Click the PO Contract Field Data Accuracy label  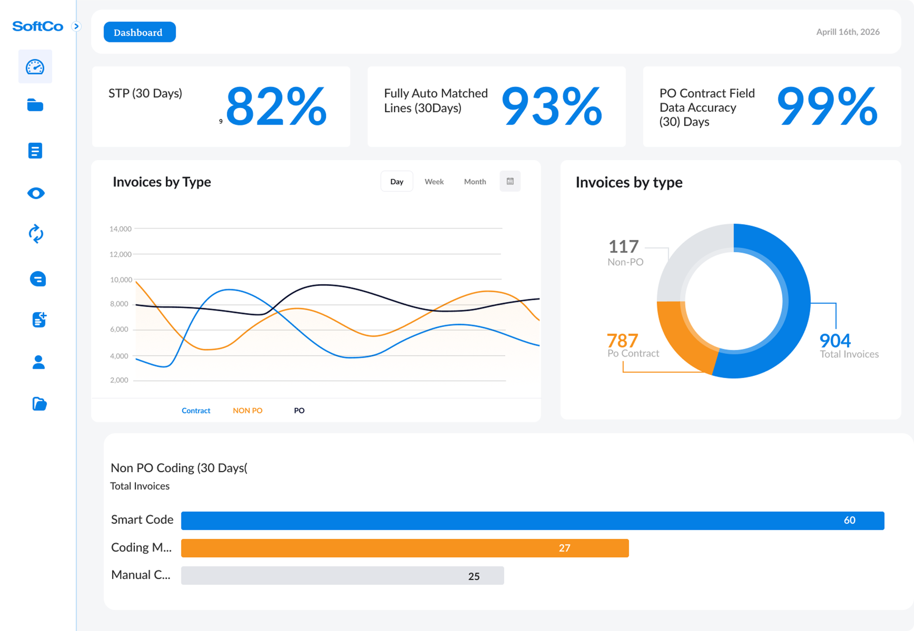(x=707, y=107)
